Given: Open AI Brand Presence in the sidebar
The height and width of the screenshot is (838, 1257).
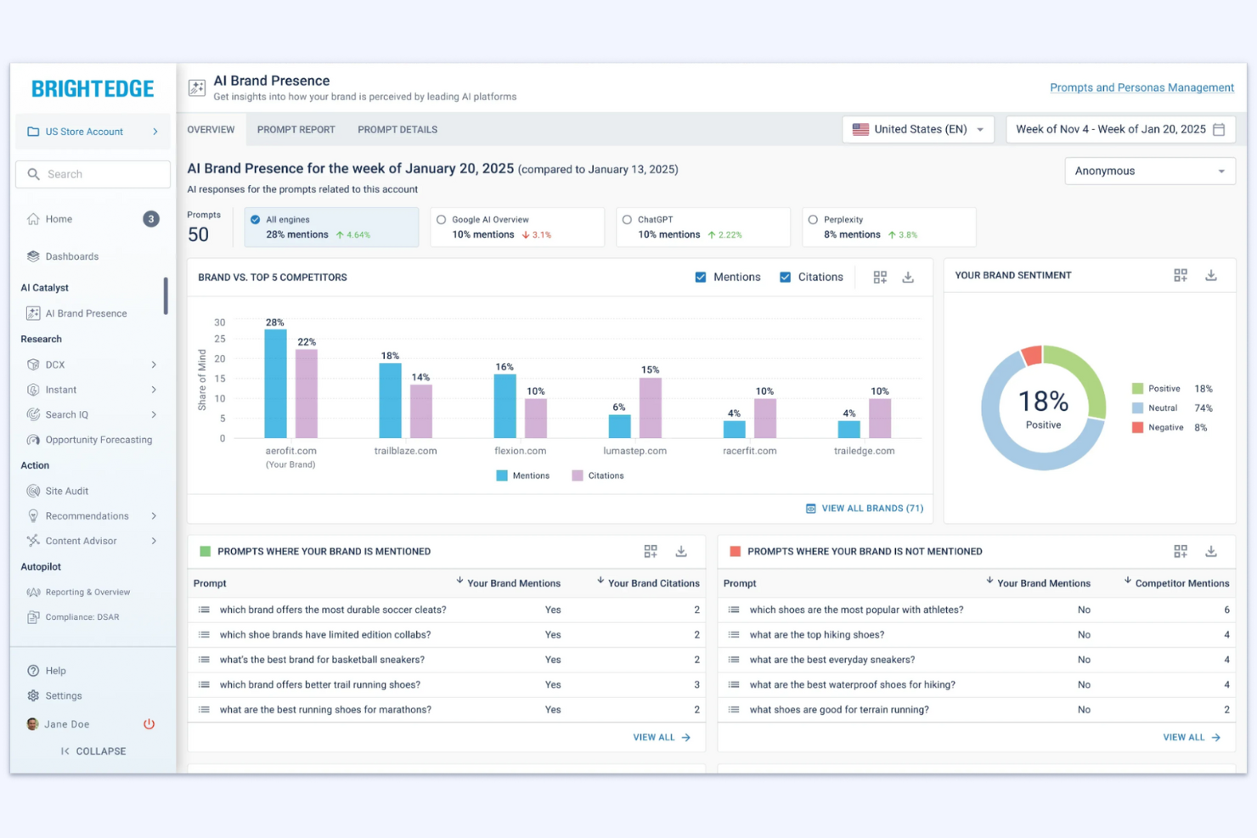Looking at the screenshot, I should coord(85,312).
